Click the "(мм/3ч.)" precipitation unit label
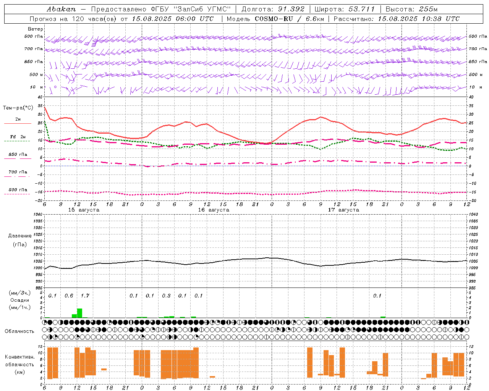489x391 pixels. tap(19, 293)
